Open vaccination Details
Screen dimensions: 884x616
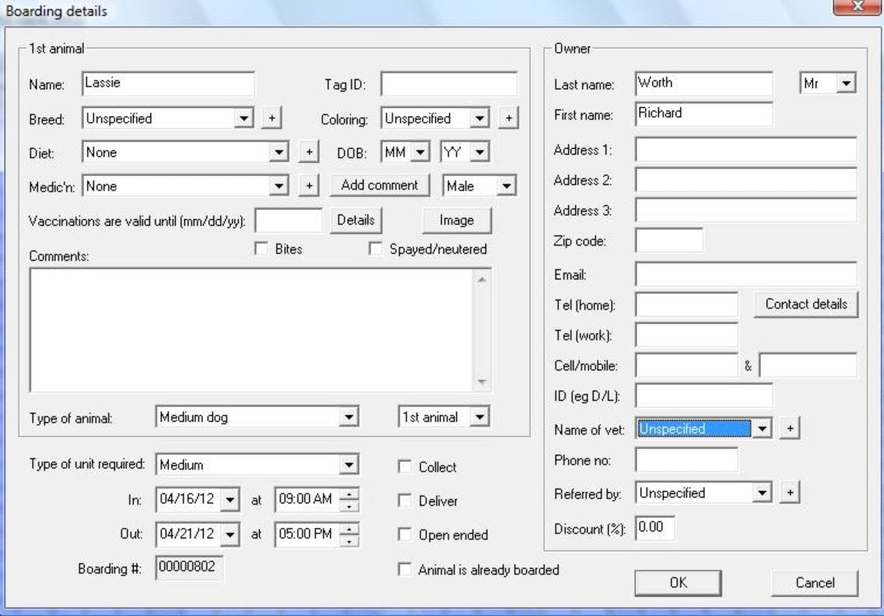click(356, 219)
